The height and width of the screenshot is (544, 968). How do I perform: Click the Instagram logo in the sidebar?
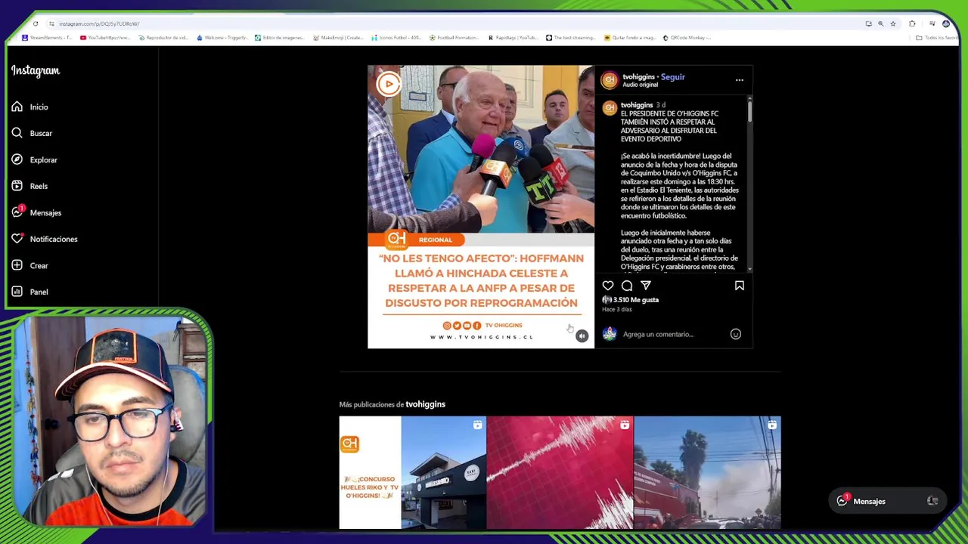coord(35,71)
